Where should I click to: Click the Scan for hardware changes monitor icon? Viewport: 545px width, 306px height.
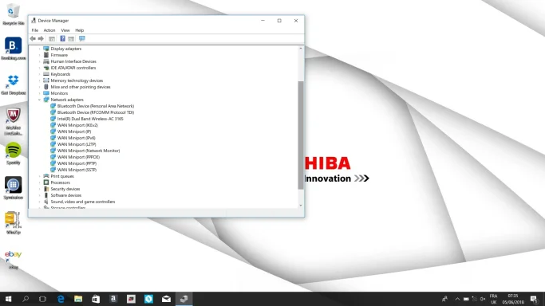(x=81, y=38)
